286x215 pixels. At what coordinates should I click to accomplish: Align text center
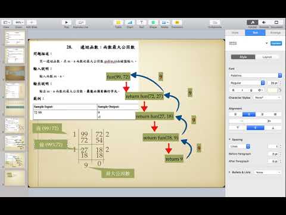pyautogui.click(x=249, y=114)
